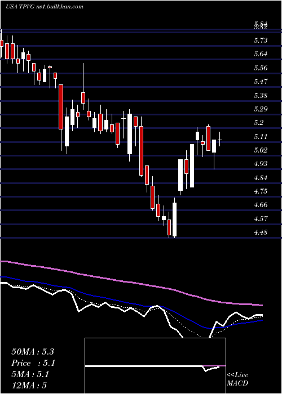Select the 4.75 price level label
The image size is (282, 394).
coord(261,191)
